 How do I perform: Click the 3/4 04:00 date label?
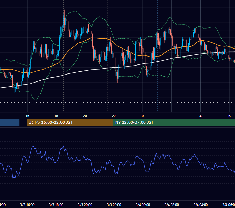point(200,205)
